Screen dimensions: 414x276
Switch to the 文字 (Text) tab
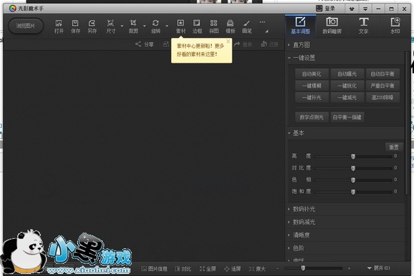tap(363, 26)
